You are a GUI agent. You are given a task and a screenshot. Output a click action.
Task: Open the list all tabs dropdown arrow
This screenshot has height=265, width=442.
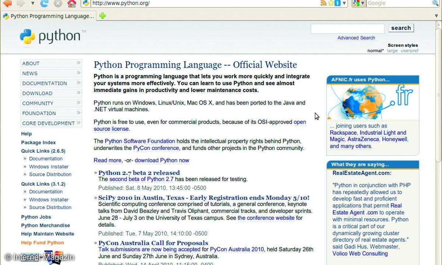point(437,16)
